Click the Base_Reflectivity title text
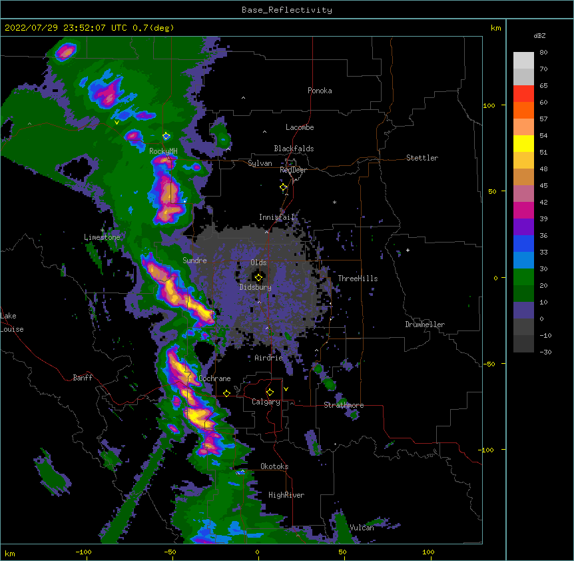574x561 pixels. coord(287,10)
